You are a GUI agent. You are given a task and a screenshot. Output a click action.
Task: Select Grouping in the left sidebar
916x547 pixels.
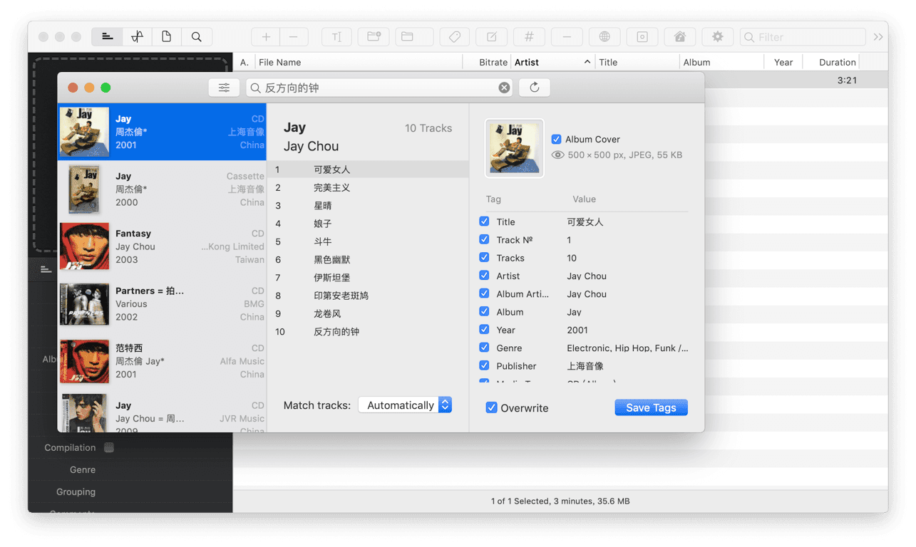(76, 491)
